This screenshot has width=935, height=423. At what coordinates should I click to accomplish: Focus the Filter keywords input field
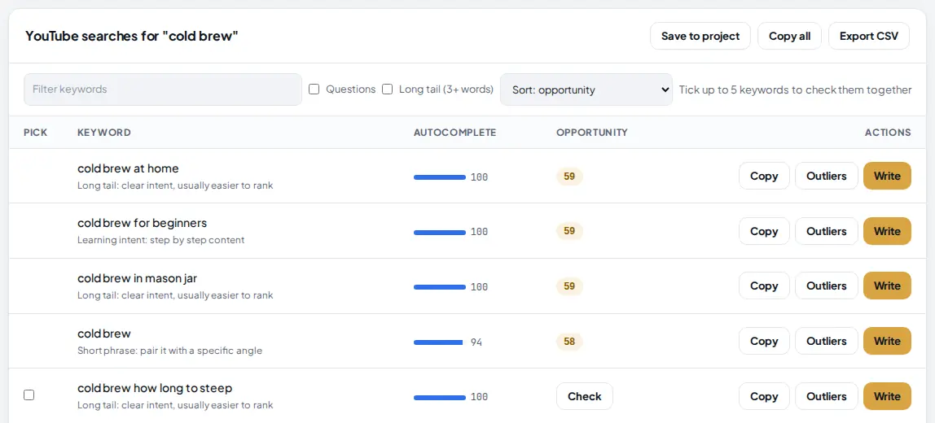(x=163, y=89)
